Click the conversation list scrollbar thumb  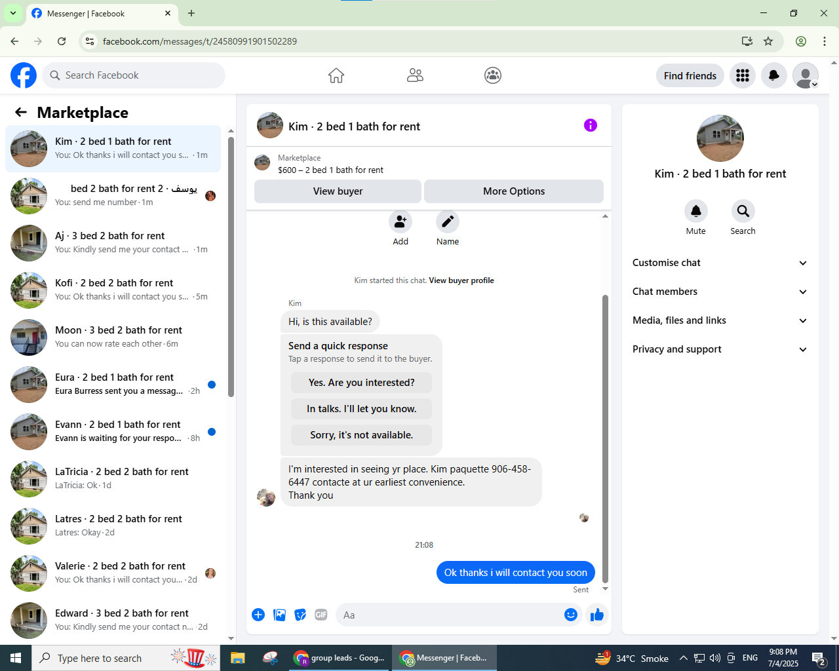click(231, 267)
